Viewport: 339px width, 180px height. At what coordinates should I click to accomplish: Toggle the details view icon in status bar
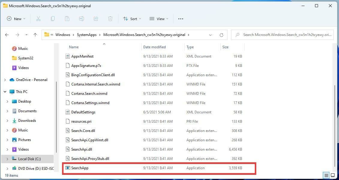(x=326, y=175)
